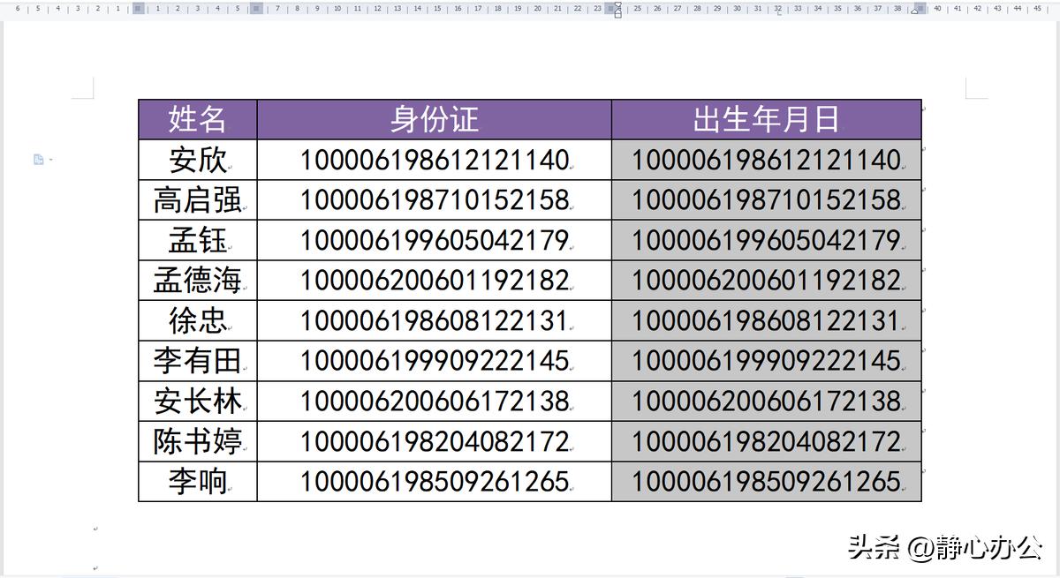
Task: Click the hanging indent marker on the ruler
Action: click(x=619, y=12)
